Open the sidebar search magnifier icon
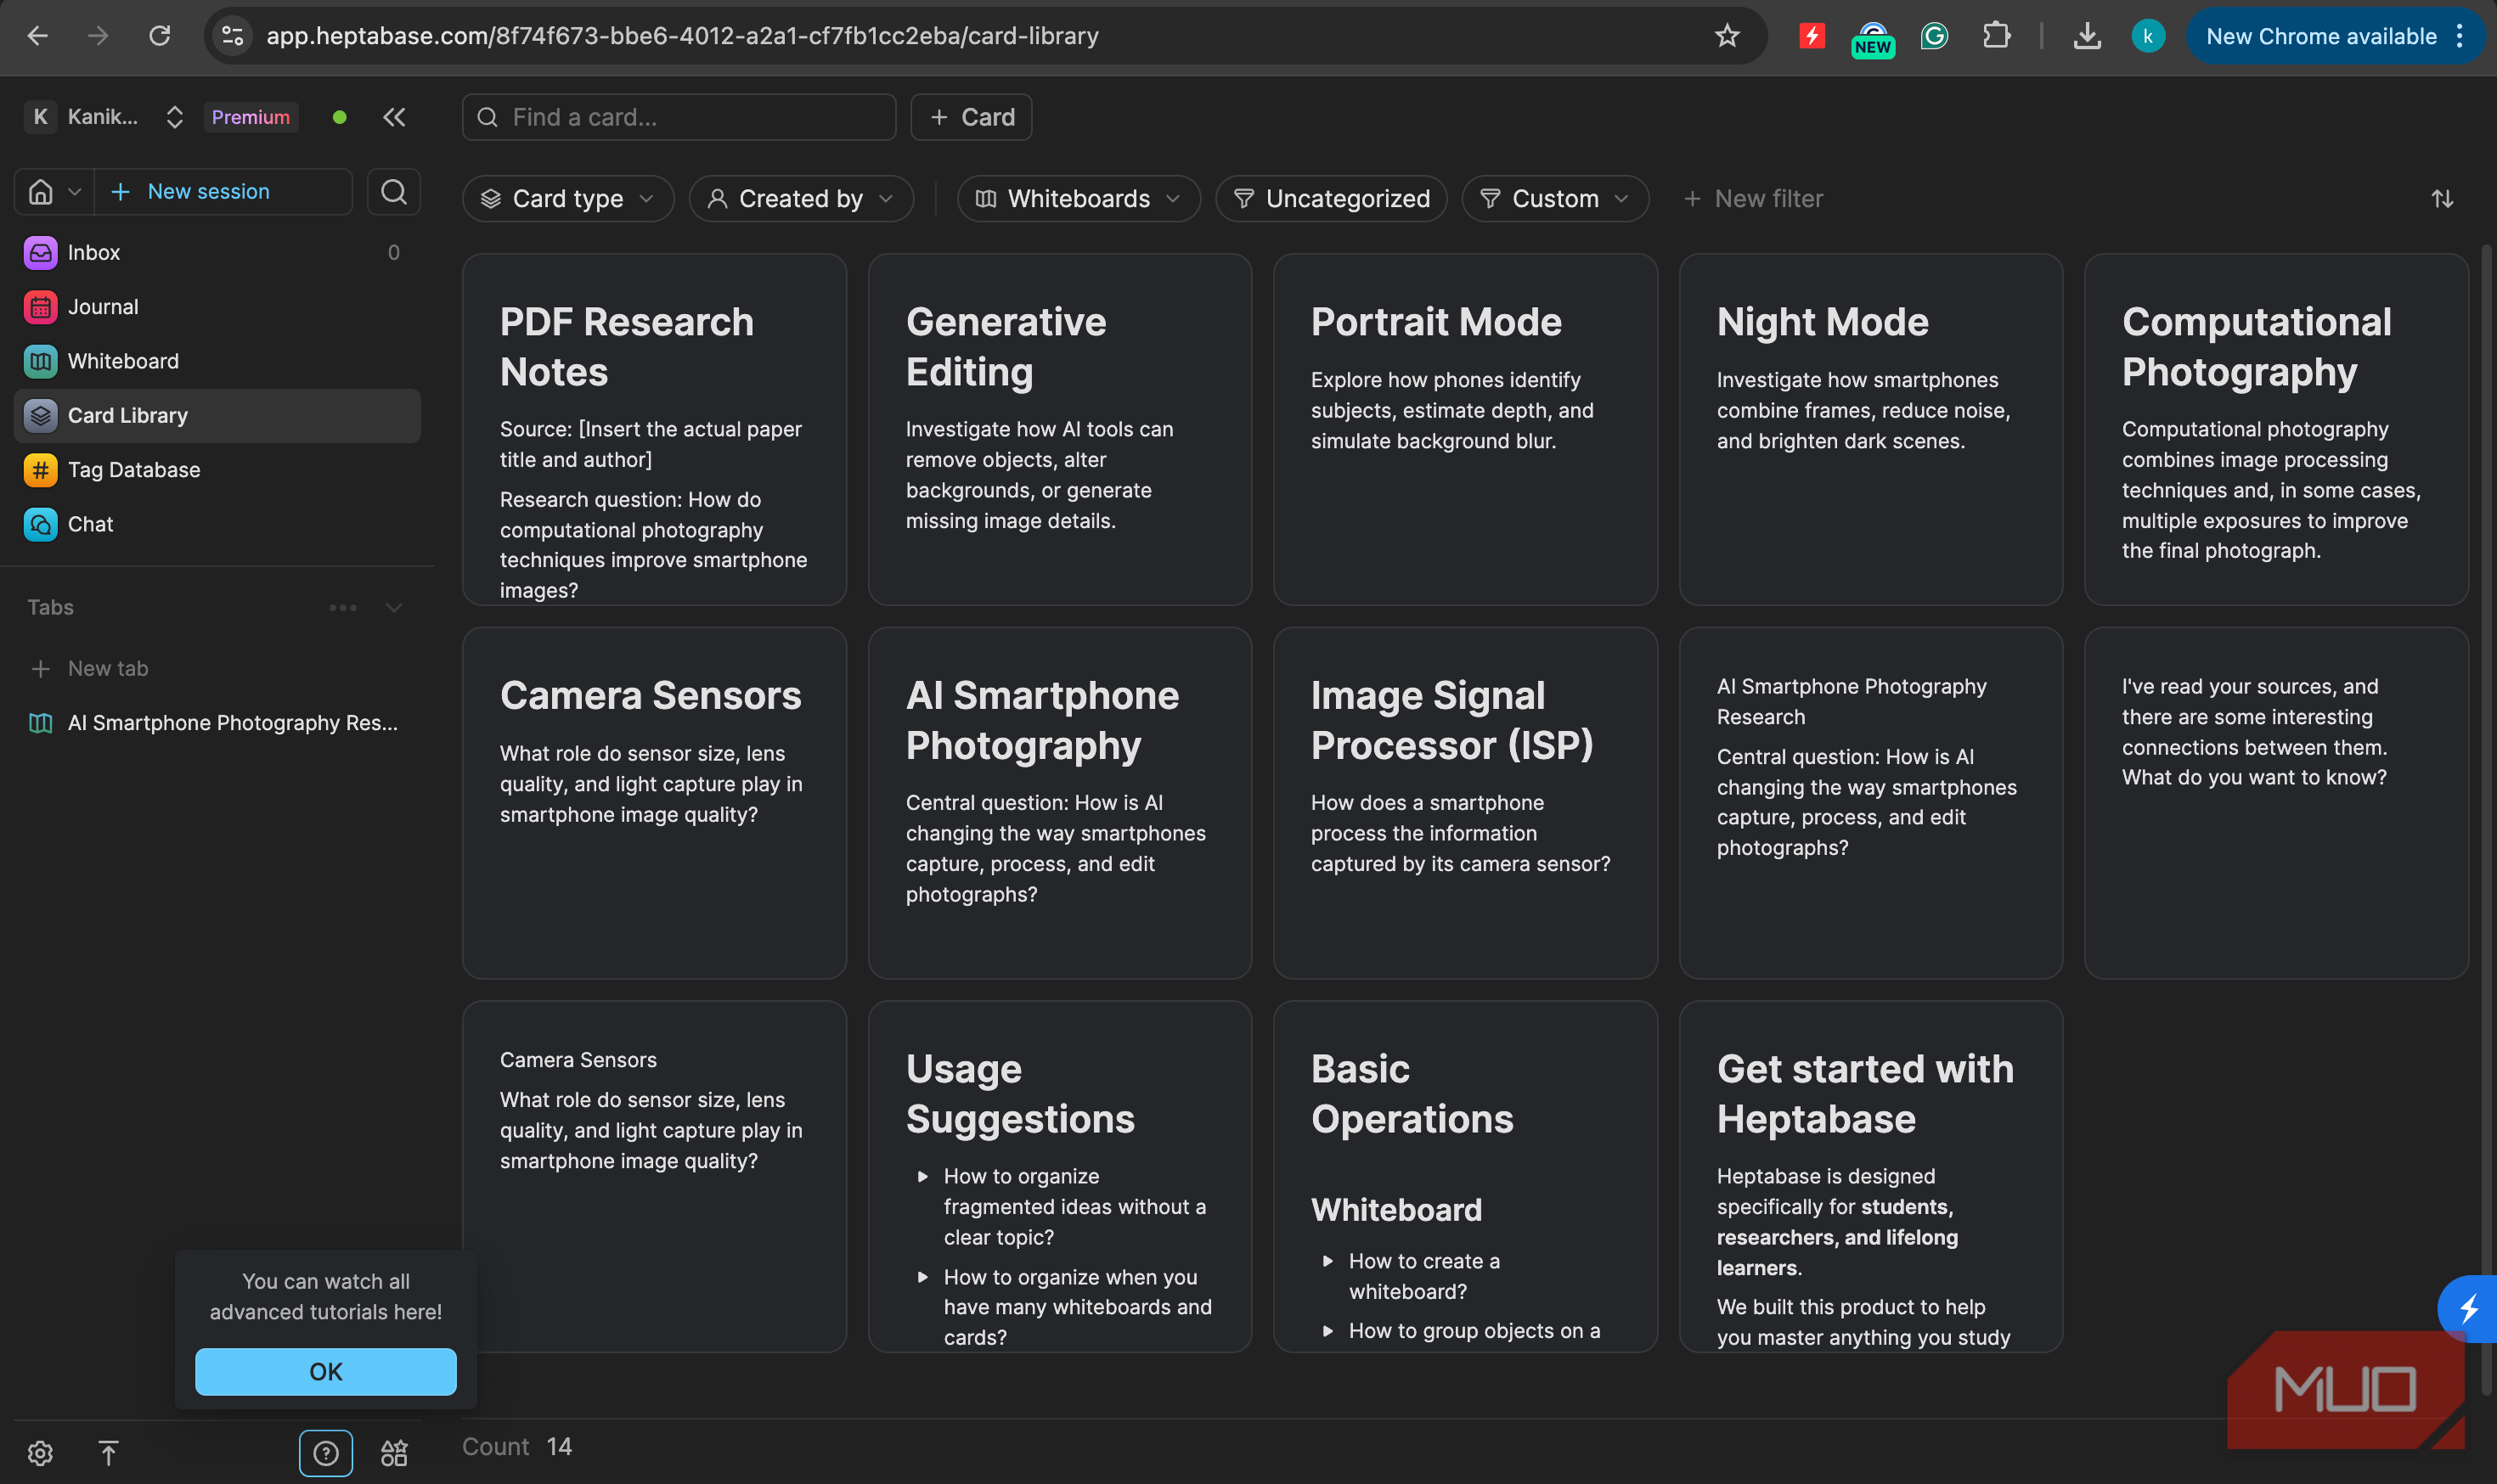 click(394, 191)
